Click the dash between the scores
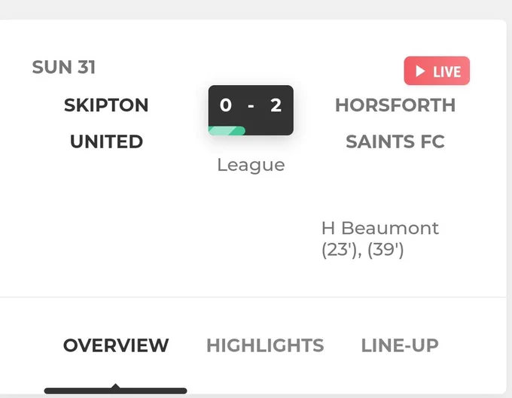This screenshot has width=512, height=398. coord(251,106)
